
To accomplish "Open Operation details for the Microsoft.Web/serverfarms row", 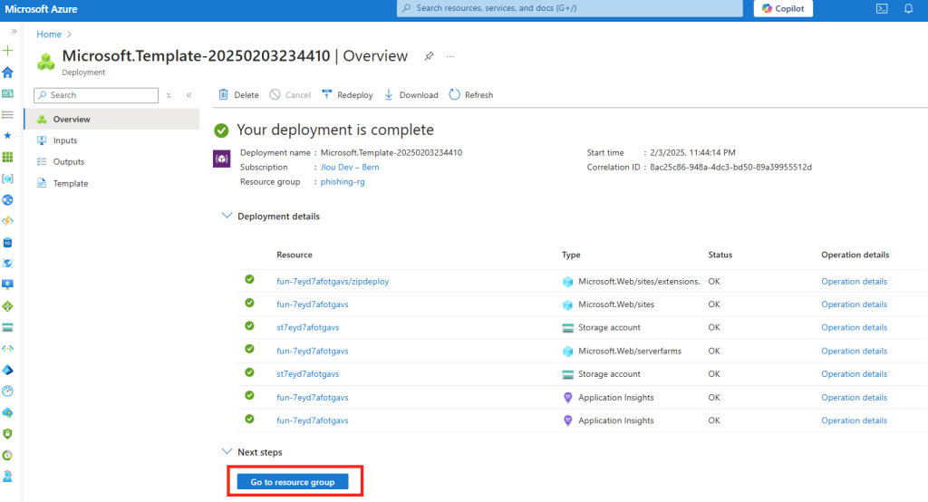I will [x=854, y=351].
